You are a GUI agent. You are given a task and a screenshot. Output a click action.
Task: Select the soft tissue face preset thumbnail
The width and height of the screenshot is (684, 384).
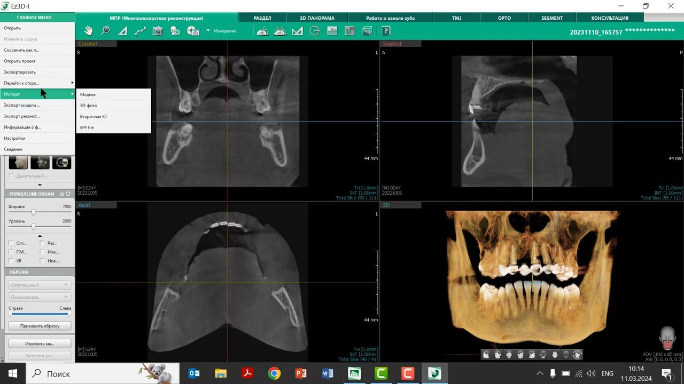pyautogui.click(x=18, y=162)
